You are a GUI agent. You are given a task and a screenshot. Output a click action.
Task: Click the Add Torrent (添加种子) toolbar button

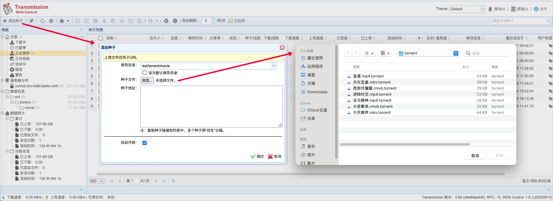click(13, 21)
